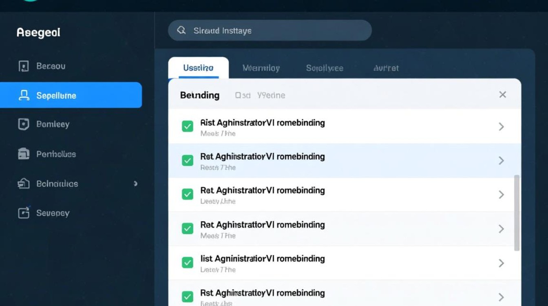
Task: Toggle the third row's green checkbox
Action: (x=187, y=195)
